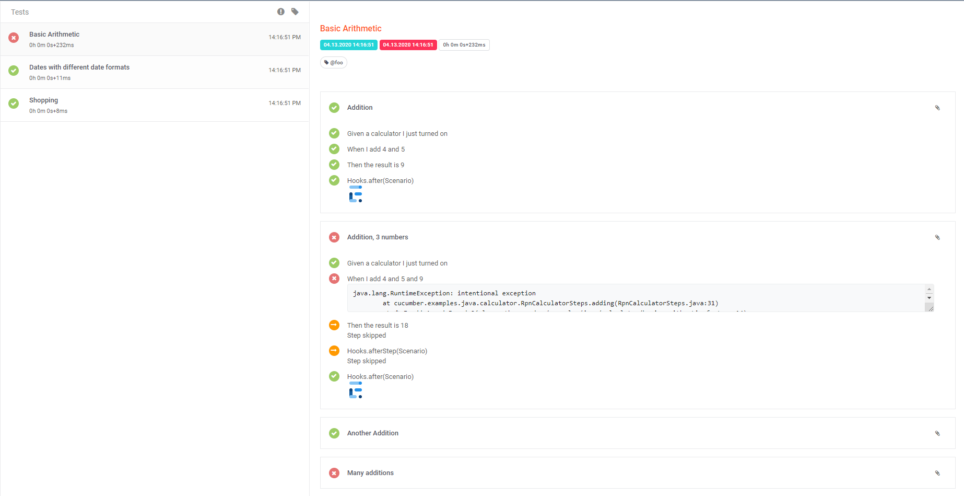Click the green check icon beside Shopping test
The width and height of the screenshot is (964, 496).
pos(13,105)
